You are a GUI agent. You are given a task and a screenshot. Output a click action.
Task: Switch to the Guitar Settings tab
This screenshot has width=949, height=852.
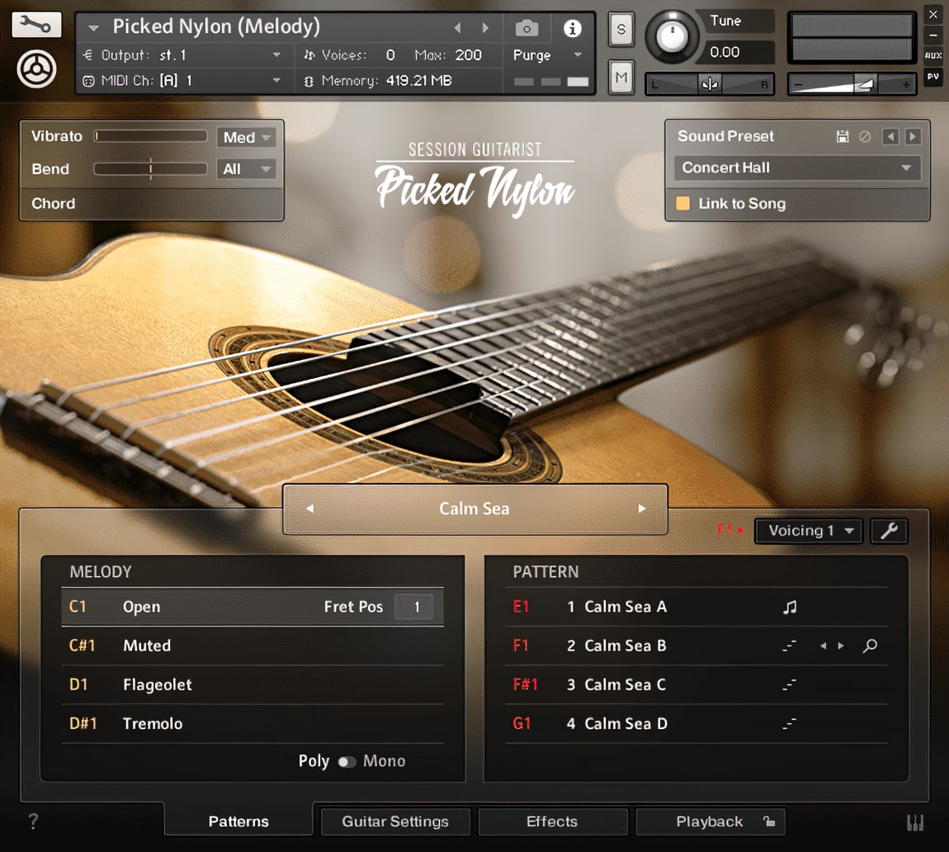click(395, 821)
